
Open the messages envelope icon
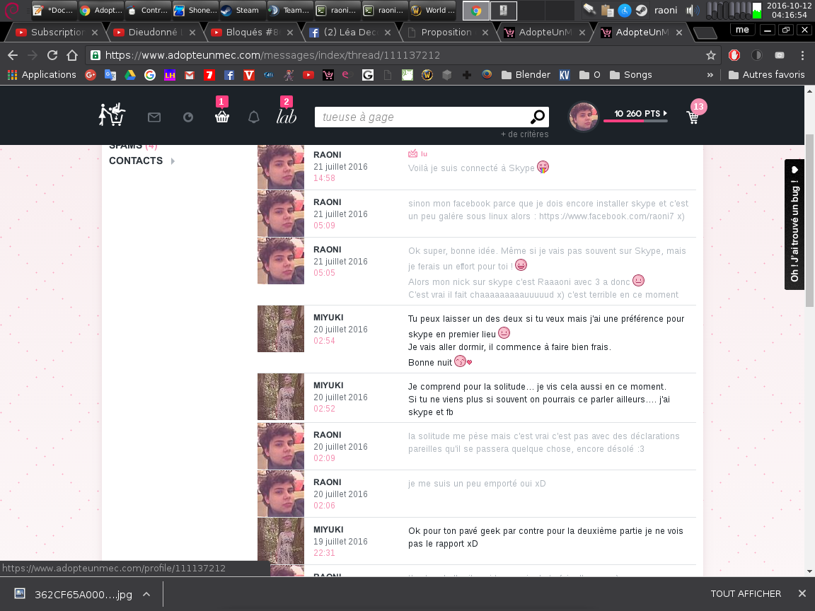154,117
